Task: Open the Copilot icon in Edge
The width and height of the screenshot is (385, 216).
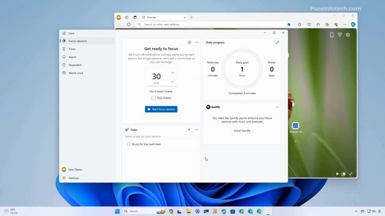Action: tap(353, 25)
